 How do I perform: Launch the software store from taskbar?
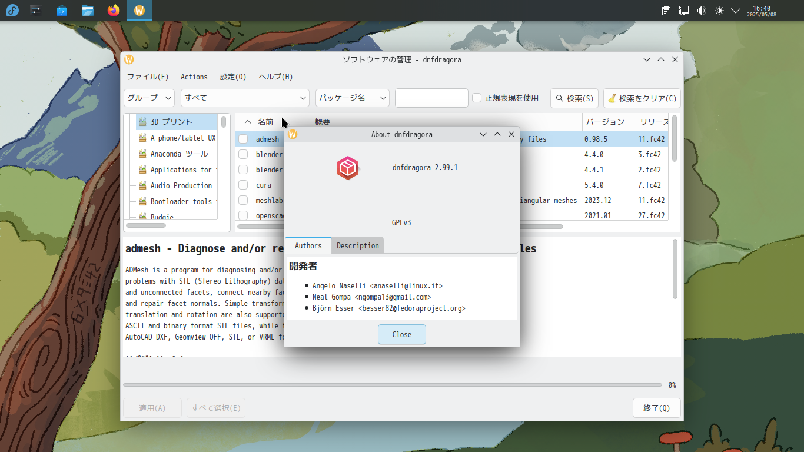click(62, 11)
